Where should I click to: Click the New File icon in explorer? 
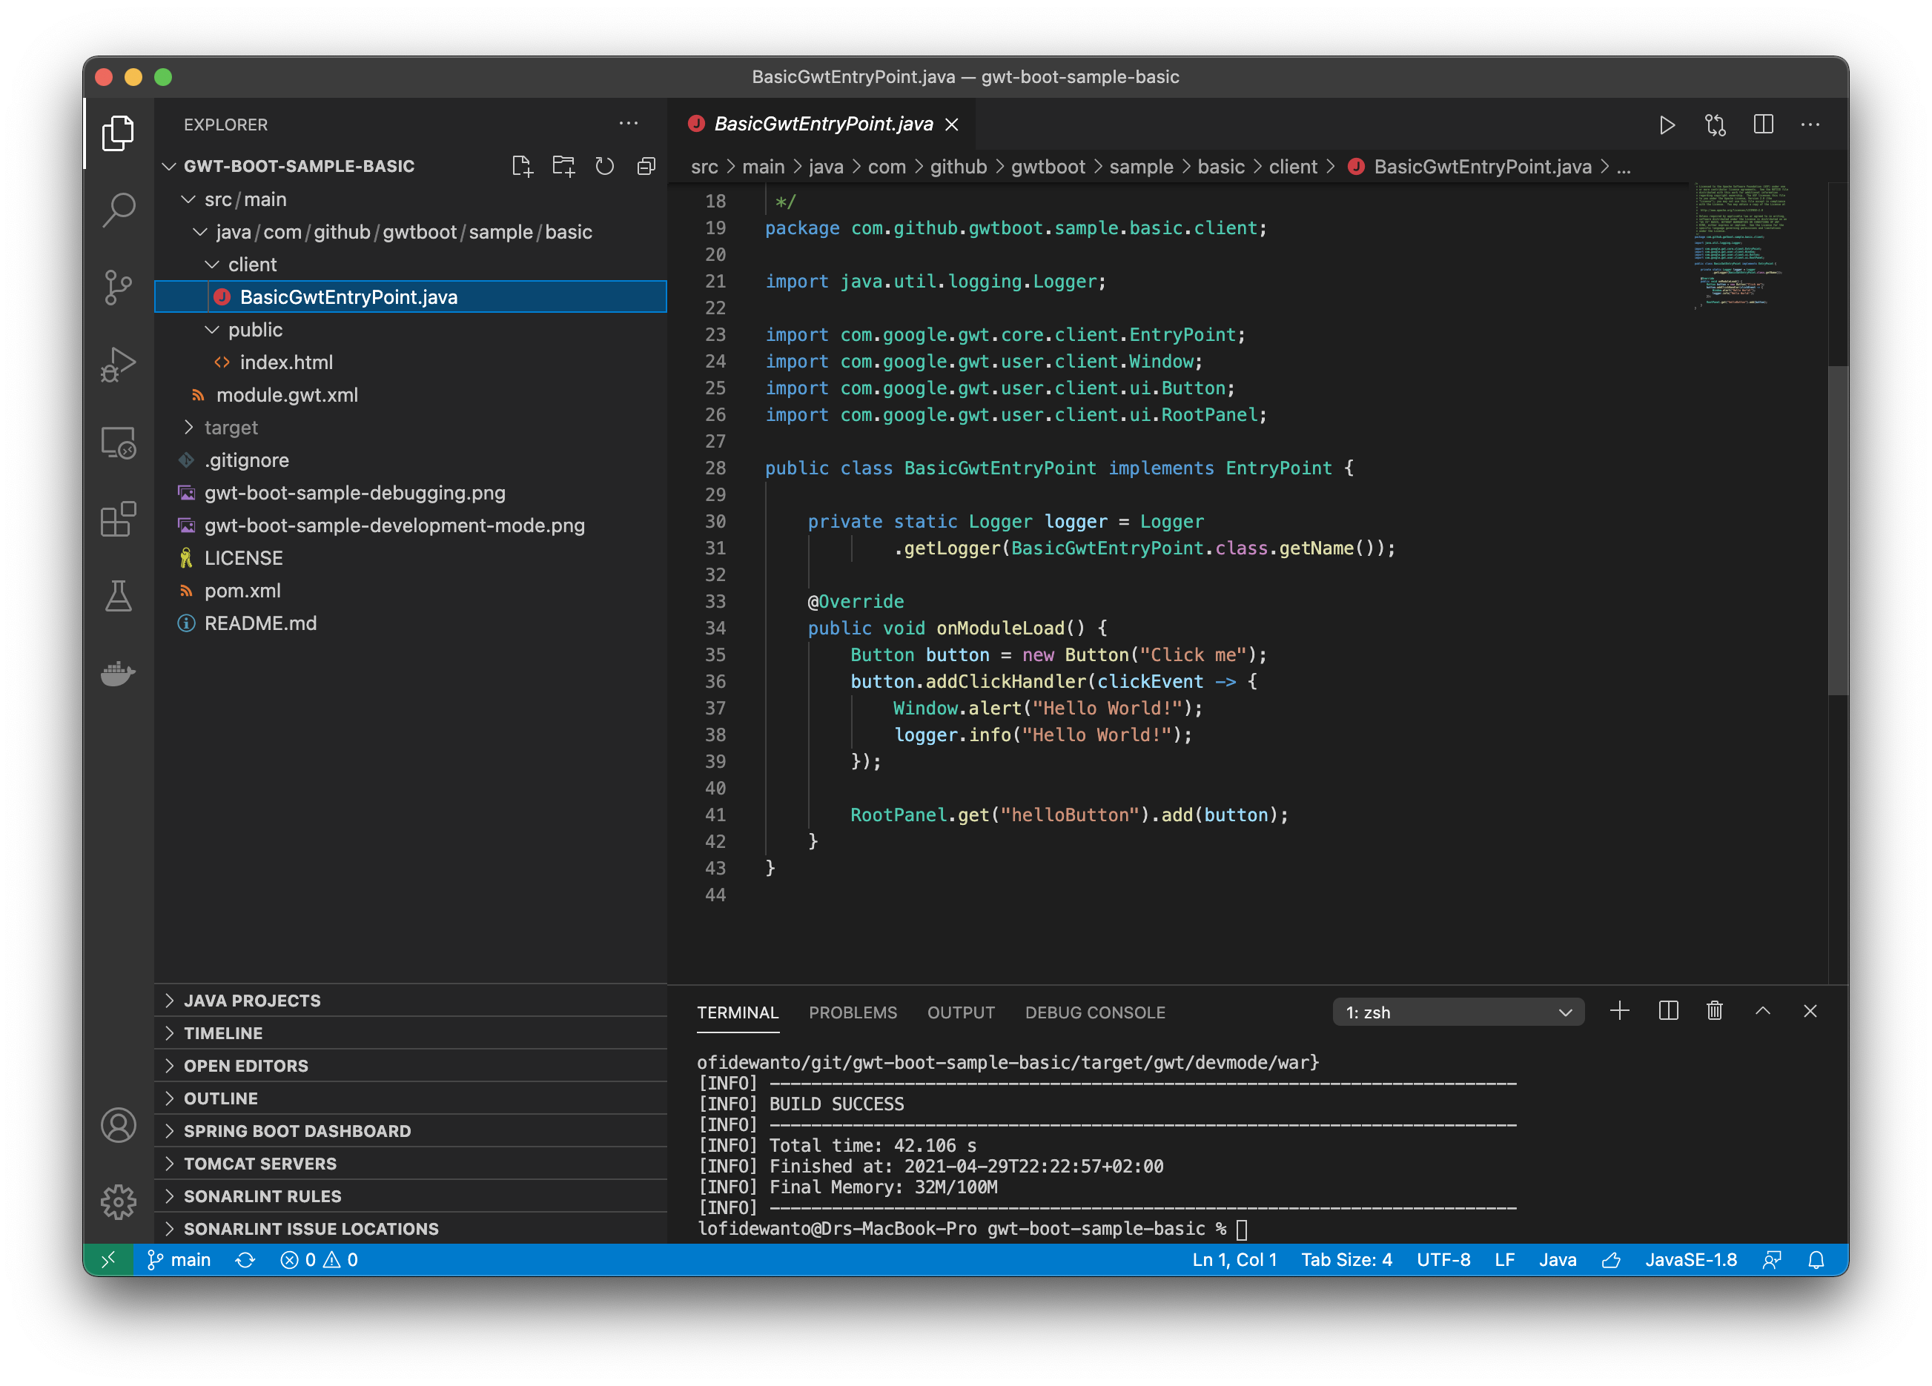[522, 166]
